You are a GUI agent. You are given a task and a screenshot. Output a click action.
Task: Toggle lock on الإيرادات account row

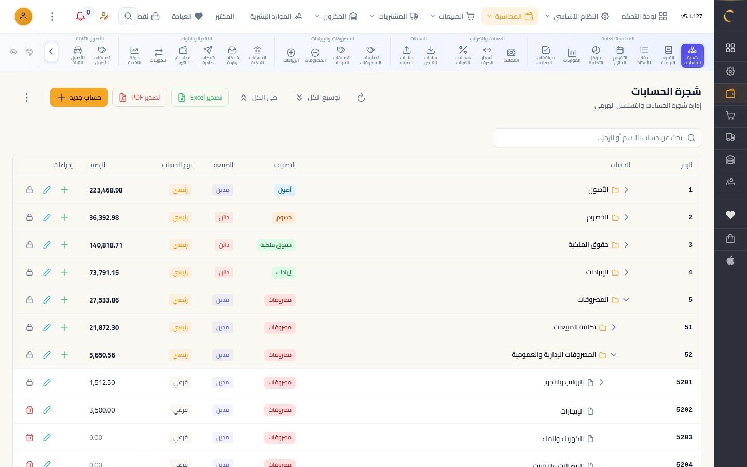[30, 272]
